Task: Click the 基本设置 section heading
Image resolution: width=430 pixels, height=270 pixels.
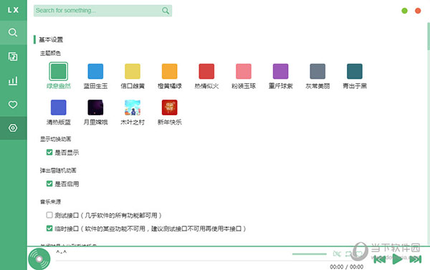Action: tap(51, 39)
